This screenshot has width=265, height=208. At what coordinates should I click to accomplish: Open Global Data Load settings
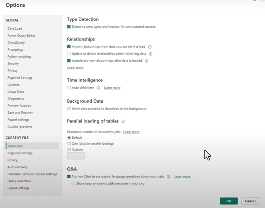coord(15,29)
